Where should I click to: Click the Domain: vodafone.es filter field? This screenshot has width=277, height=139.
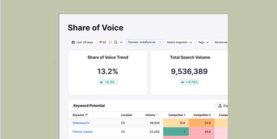point(145,42)
